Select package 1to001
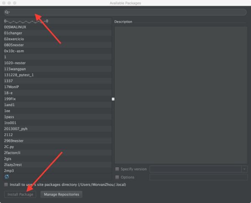This screenshot has height=203, width=251. coord(58,123)
